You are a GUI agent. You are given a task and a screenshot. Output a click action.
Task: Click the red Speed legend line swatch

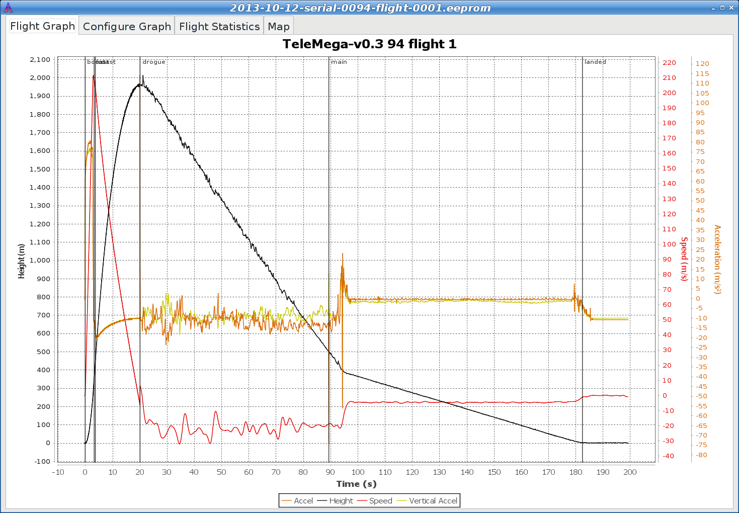[362, 501]
